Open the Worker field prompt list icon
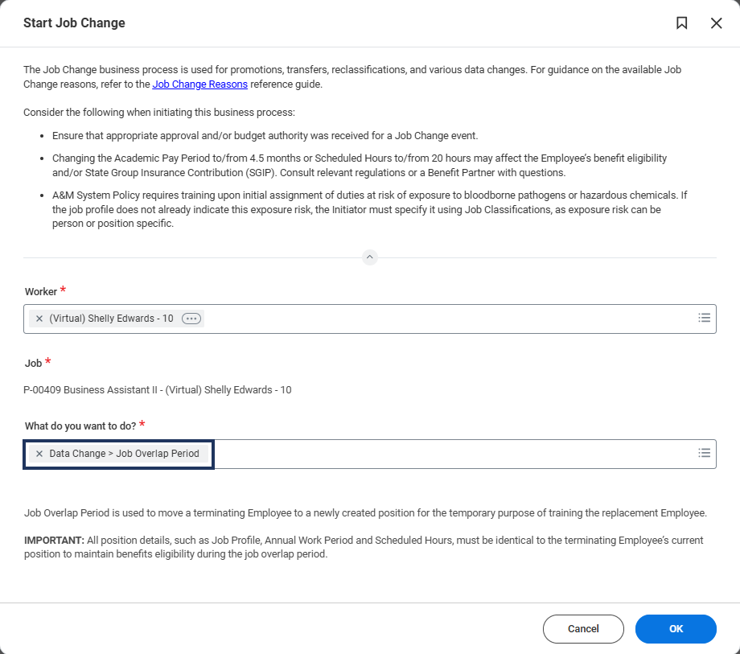Image resolution: width=740 pixels, height=654 pixels. pos(704,318)
